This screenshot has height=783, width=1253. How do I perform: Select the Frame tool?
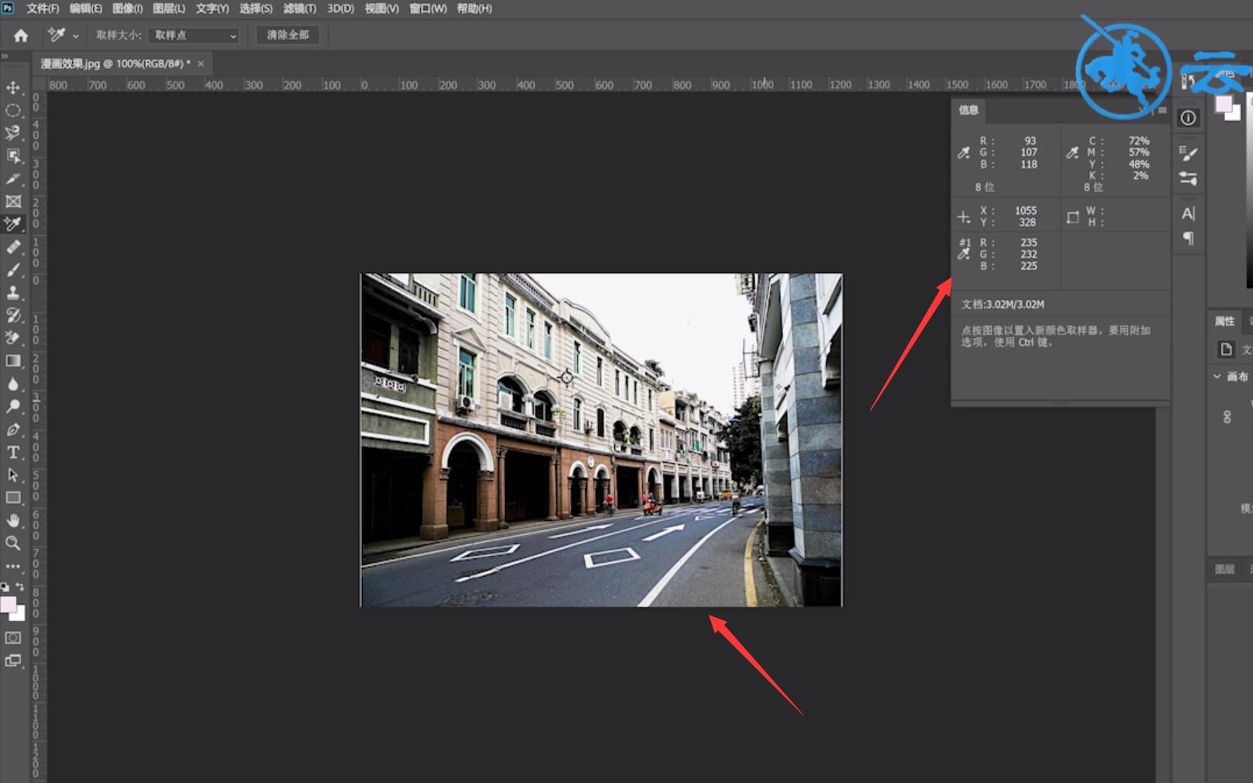13,202
